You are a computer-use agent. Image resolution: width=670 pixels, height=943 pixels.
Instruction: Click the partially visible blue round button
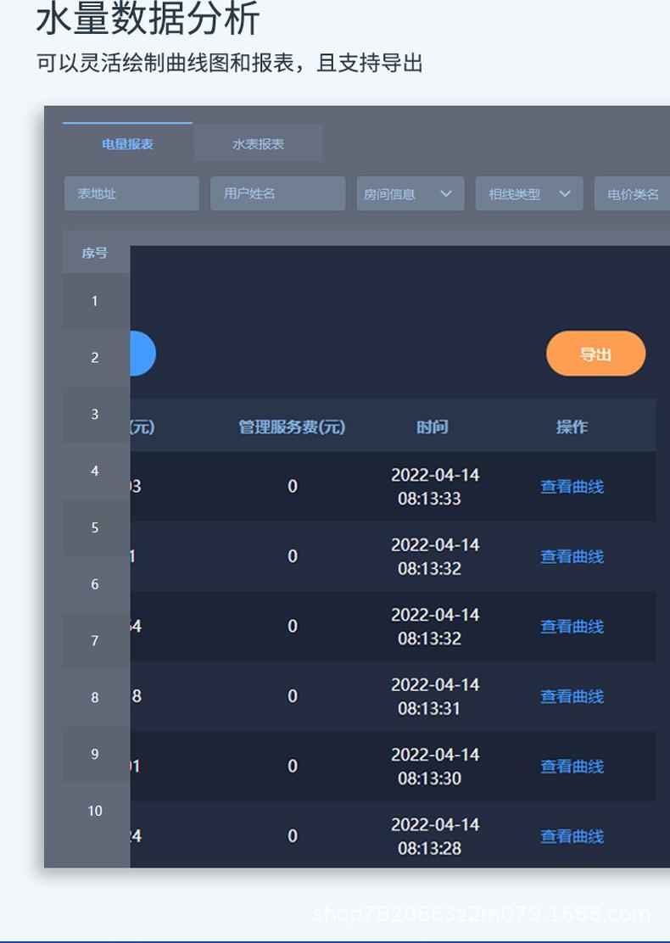(142, 354)
